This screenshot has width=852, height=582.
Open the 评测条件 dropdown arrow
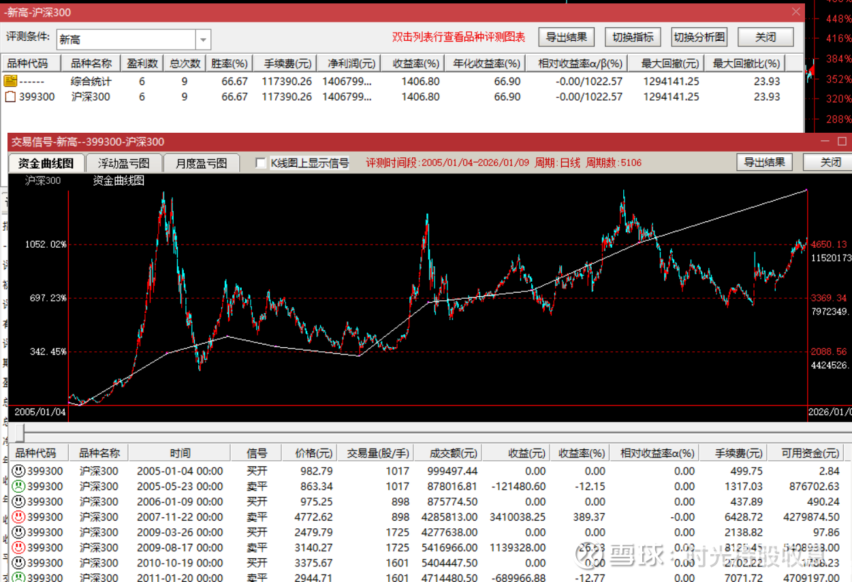(x=203, y=39)
